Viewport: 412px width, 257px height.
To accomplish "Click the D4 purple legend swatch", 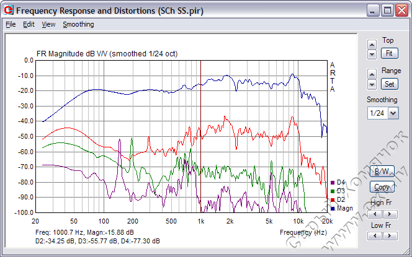I will pos(333,183).
